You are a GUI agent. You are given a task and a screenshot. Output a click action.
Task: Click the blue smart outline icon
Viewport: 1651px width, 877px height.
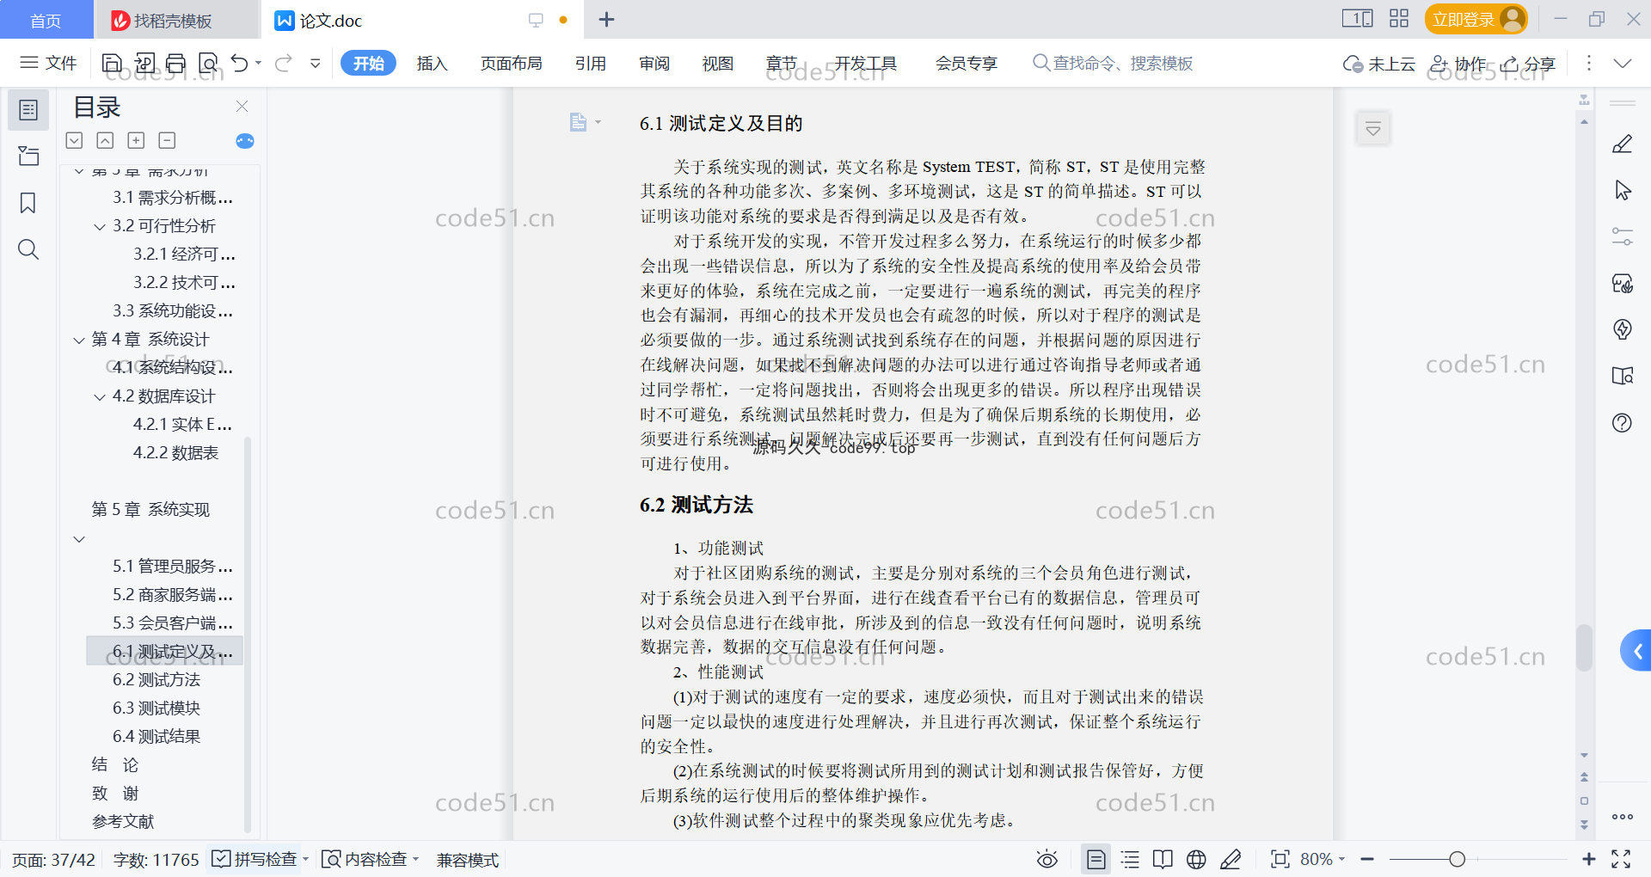pos(245,141)
